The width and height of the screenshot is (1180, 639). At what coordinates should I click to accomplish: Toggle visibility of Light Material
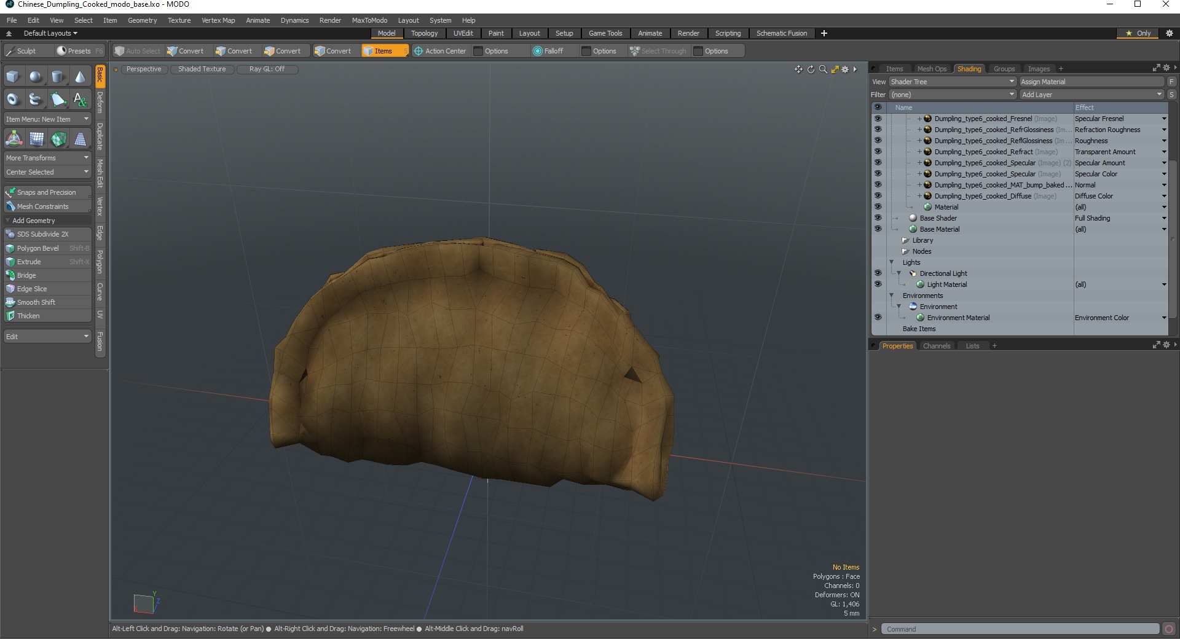[x=878, y=284]
